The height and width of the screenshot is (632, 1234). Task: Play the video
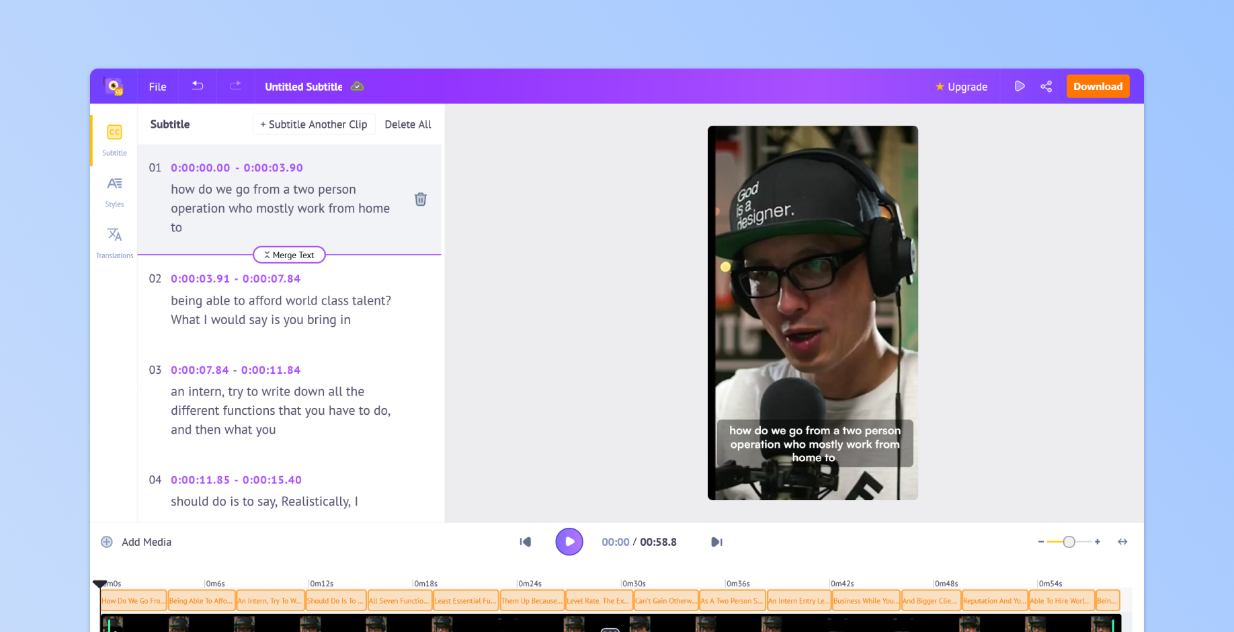point(569,542)
